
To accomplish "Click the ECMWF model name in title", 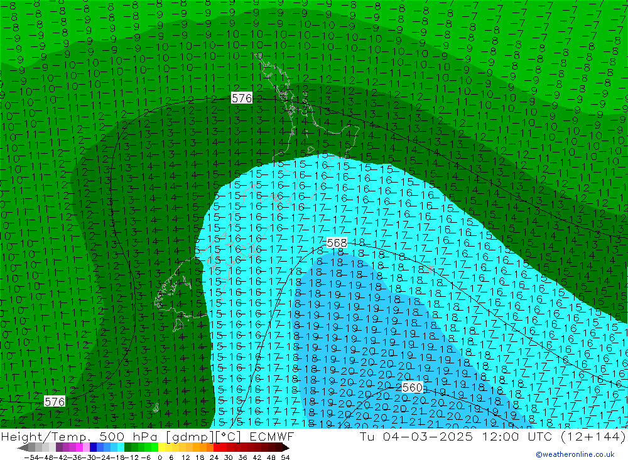I will 271,436.
